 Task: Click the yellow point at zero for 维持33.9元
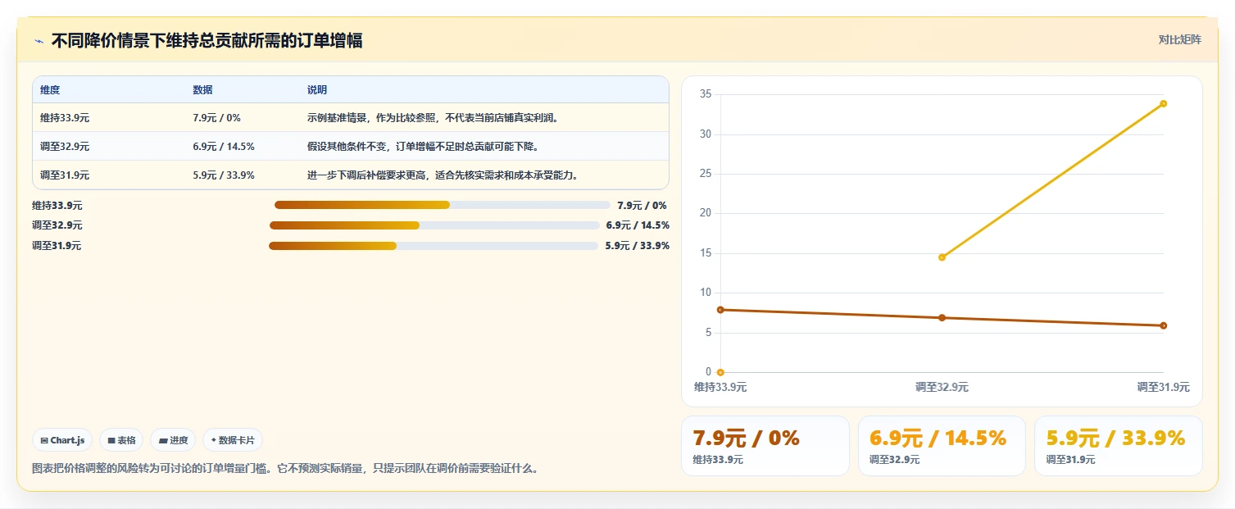[x=720, y=372]
